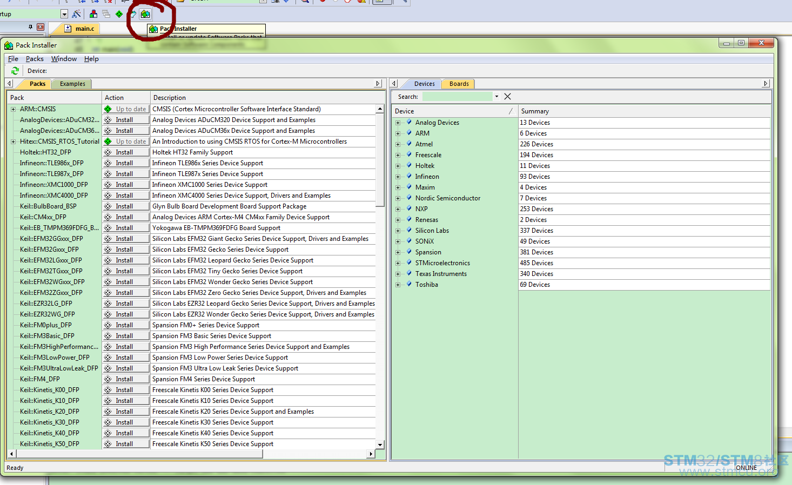Expand the ARM device tree node
Image resolution: width=792 pixels, height=485 pixels.
click(398, 133)
